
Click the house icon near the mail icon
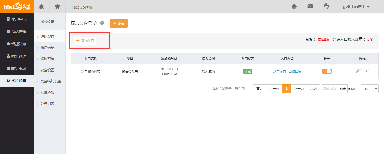point(294,6)
